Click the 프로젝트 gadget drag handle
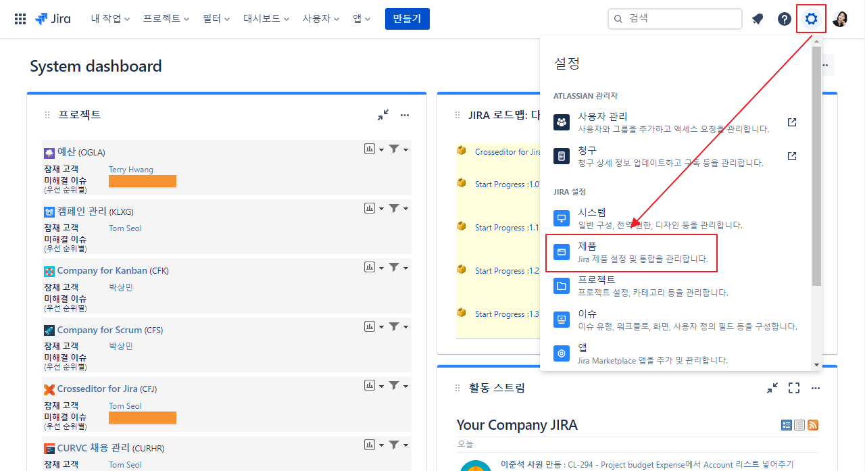The height and width of the screenshot is (471, 865). (x=47, y=115)
